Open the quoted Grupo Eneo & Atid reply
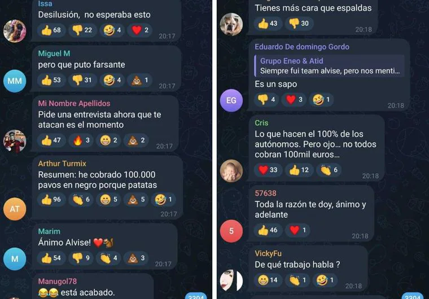Image resolution: width=429 pixels, height=299 pixels. tap(330, 66)
